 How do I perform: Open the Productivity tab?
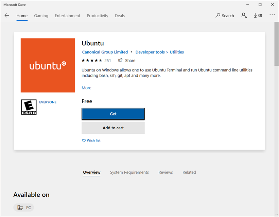98,16
